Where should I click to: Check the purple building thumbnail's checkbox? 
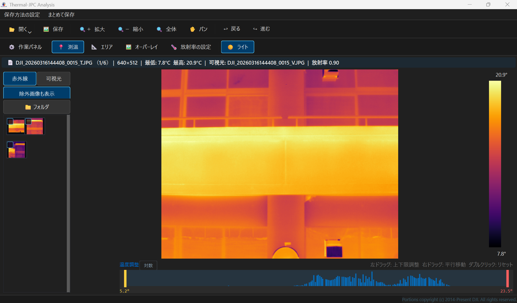pyautogui.click(x=10, y=145)
